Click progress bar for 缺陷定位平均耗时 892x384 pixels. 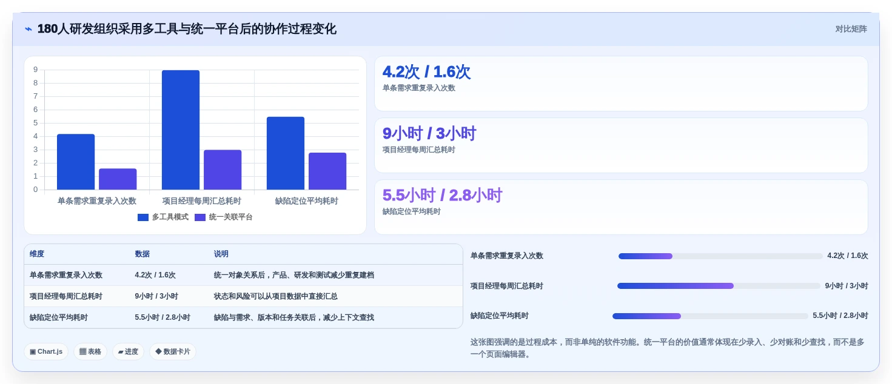point(710,316)
